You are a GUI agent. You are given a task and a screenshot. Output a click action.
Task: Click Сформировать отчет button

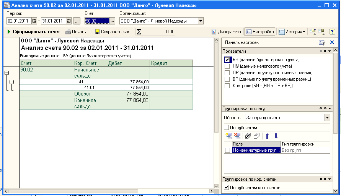pyautogui.click(x=34, y=32)
